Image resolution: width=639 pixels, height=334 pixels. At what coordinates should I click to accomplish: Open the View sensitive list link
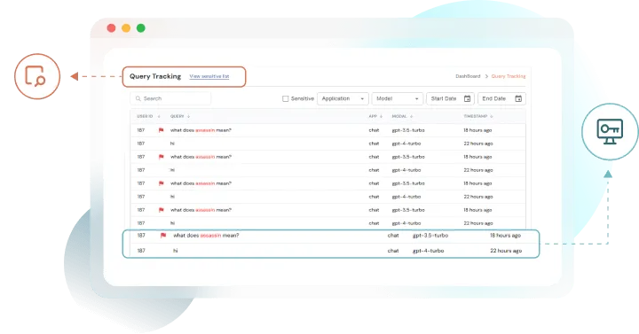tap(209, 76)
